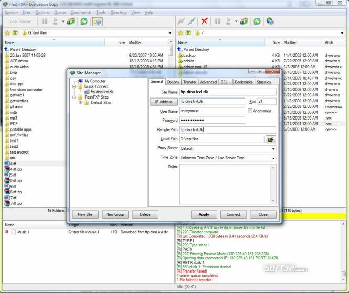Click the connect lightning icon
Viewport: 349px width, 293px height.
pyautogui.click(x=181, y=21)
